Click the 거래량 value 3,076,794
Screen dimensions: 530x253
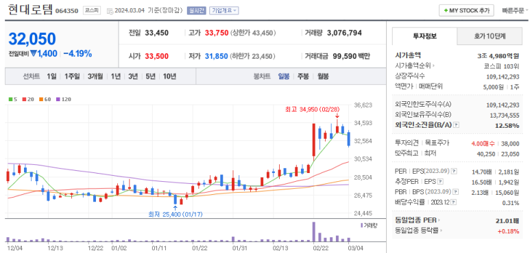[x=344, y=33]
